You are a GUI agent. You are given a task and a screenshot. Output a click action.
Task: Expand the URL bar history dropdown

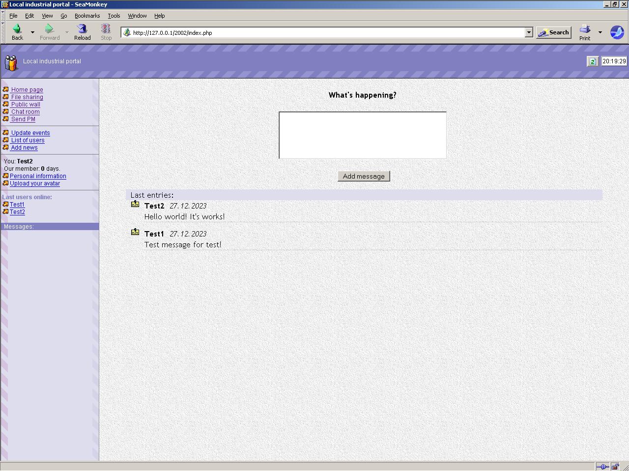point(529,32)
